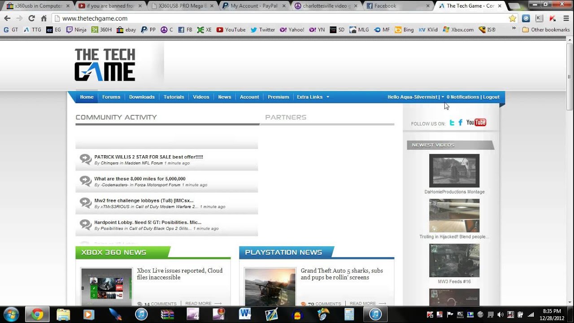The width and height of the screenshot is (574, 323).
Task: Open the TTG bookmark
Action: pos(31,30)
